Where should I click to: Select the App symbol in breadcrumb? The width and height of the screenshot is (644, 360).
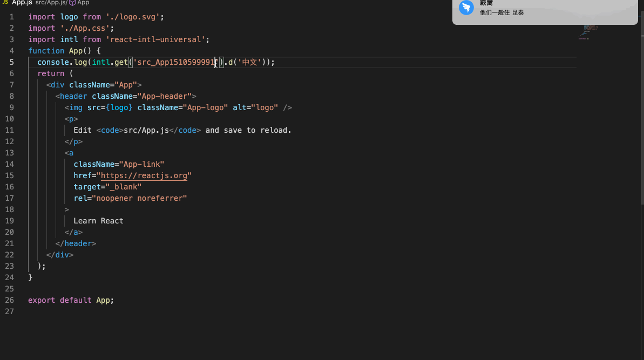point(83,3)
